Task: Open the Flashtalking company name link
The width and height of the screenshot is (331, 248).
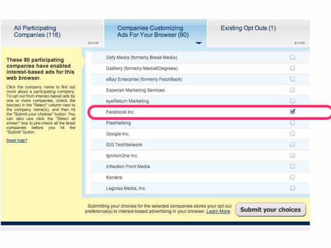Action: [119, 123]
